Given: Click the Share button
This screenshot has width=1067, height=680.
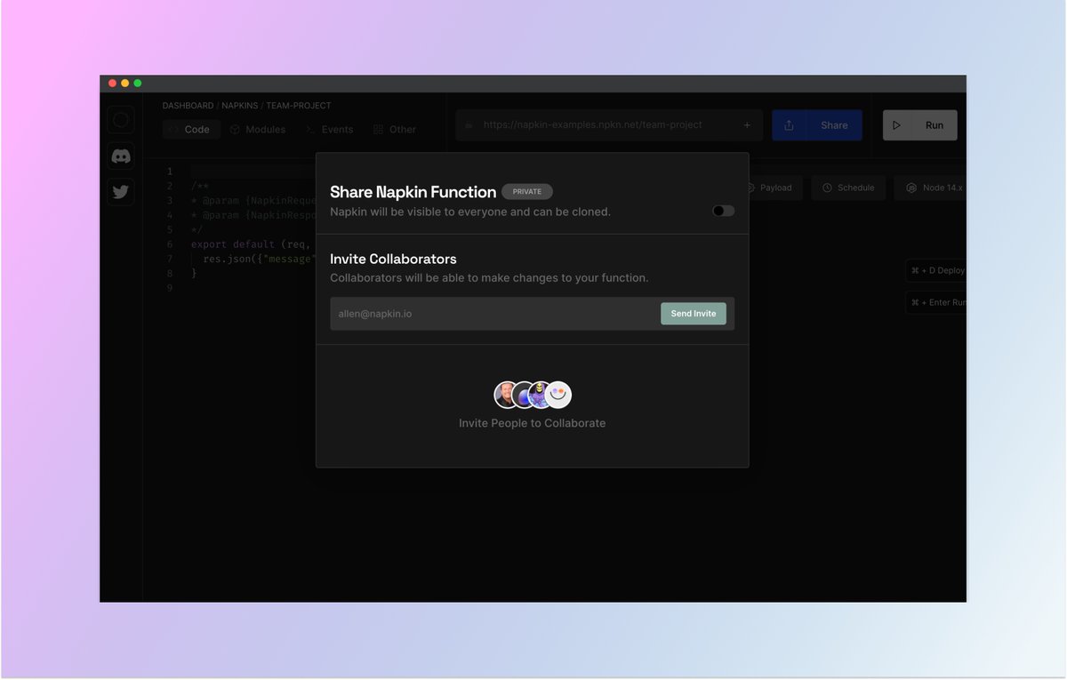Looking at the screenshot, I should pyautogui.click(x=834, y=125).
